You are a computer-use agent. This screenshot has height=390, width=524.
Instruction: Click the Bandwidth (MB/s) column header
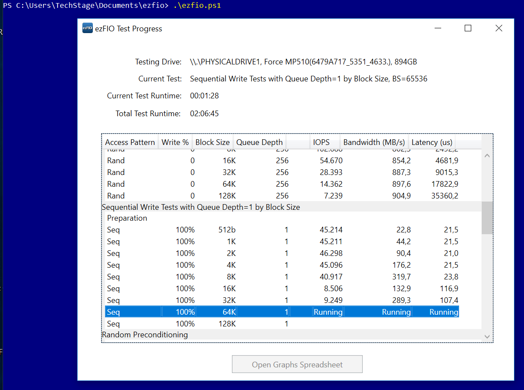[x=374, y=142]
